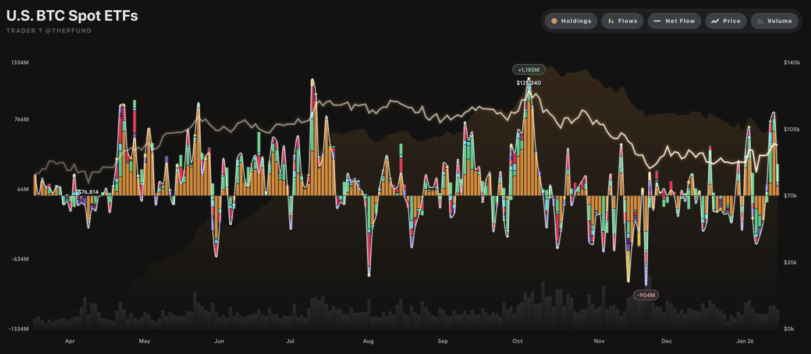
Task: Click the dashed Net Flow line icon
Action: click(x=657, y=21)
